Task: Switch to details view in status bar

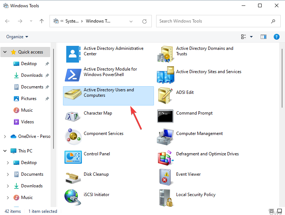Action: click(x=272, y=211)
